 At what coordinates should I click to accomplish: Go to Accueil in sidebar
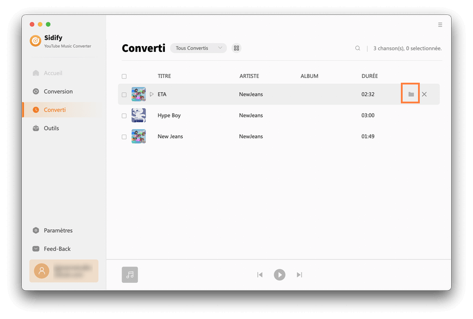coord(53,73)
